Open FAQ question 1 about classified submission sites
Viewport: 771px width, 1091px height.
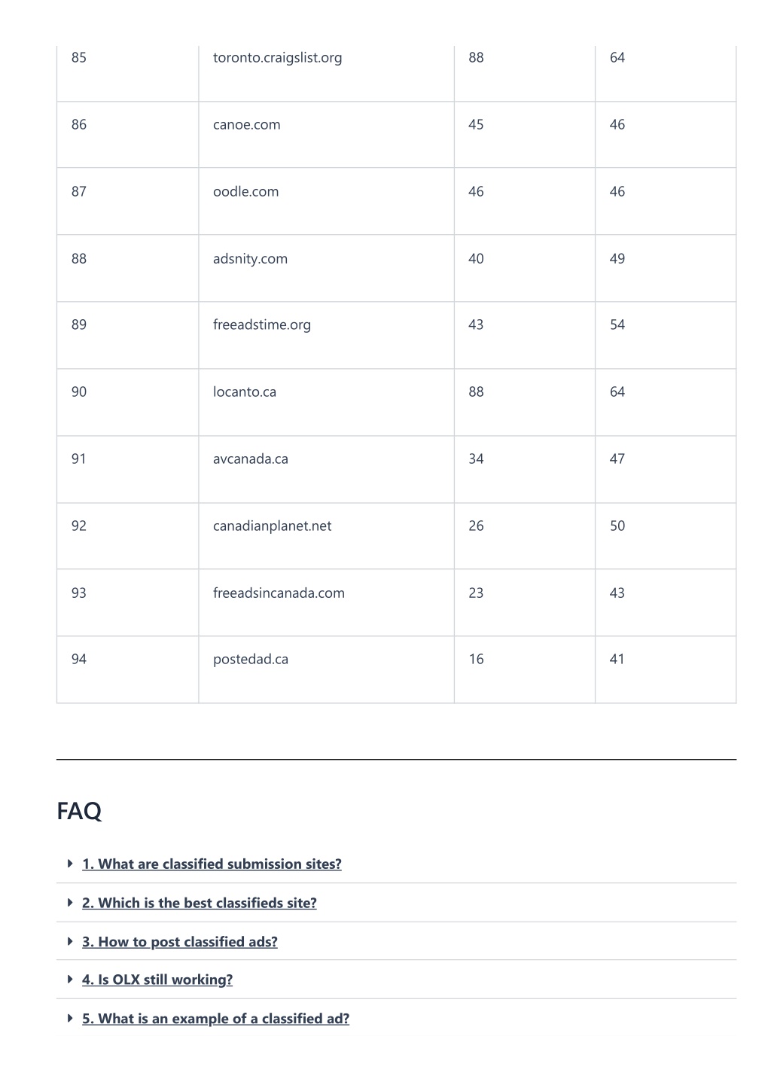[x=212, y=864]
